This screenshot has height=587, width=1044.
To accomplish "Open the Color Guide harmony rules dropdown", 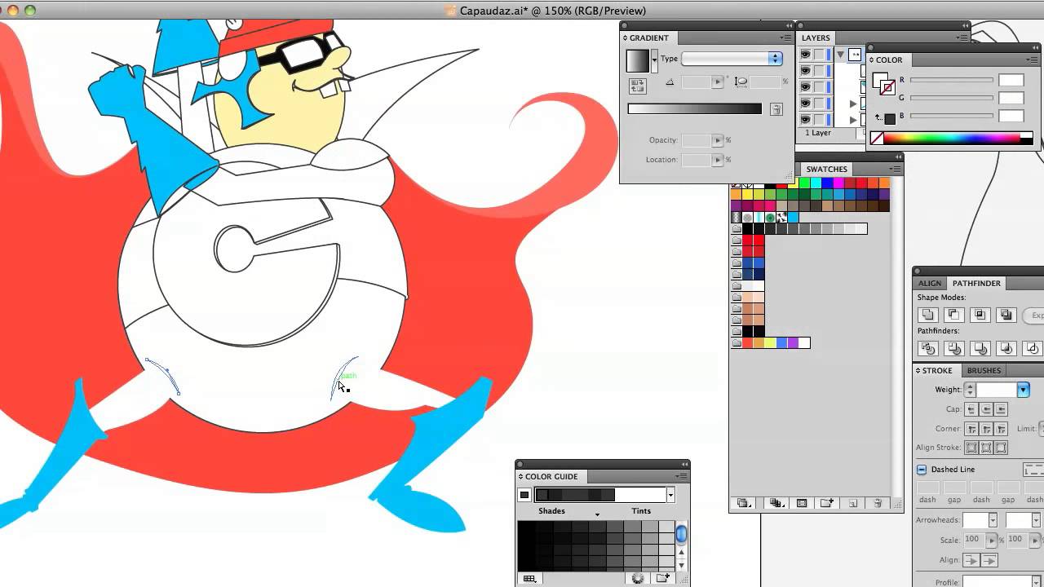I will click(x=670, y=495).
